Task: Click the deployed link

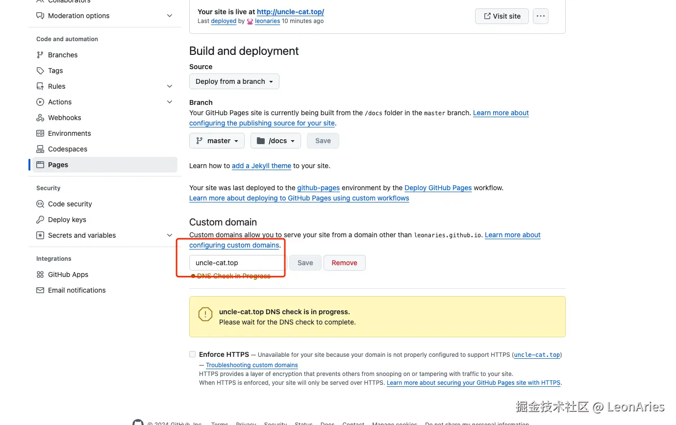Action: pos(224,21)
